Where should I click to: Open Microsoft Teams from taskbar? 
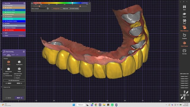[92, 105]
